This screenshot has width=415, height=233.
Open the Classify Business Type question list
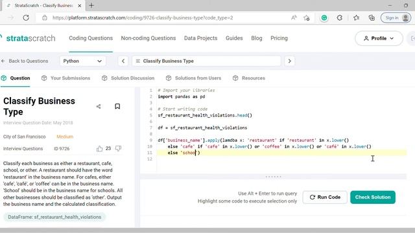(x=206, y=61)
